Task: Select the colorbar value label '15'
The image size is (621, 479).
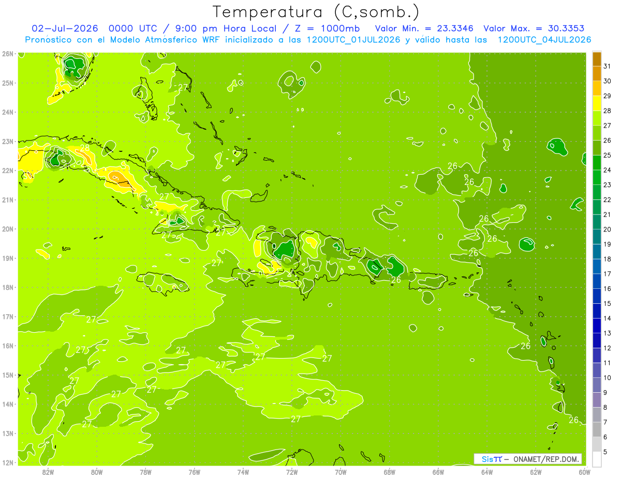Action: (x=608, y=303)
